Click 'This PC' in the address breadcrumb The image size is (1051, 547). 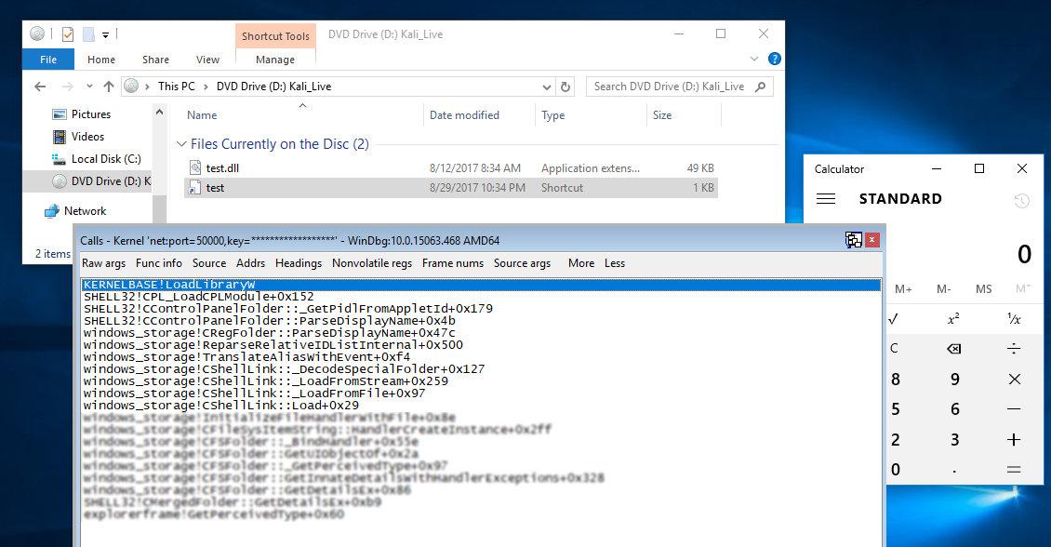(177, 87)
